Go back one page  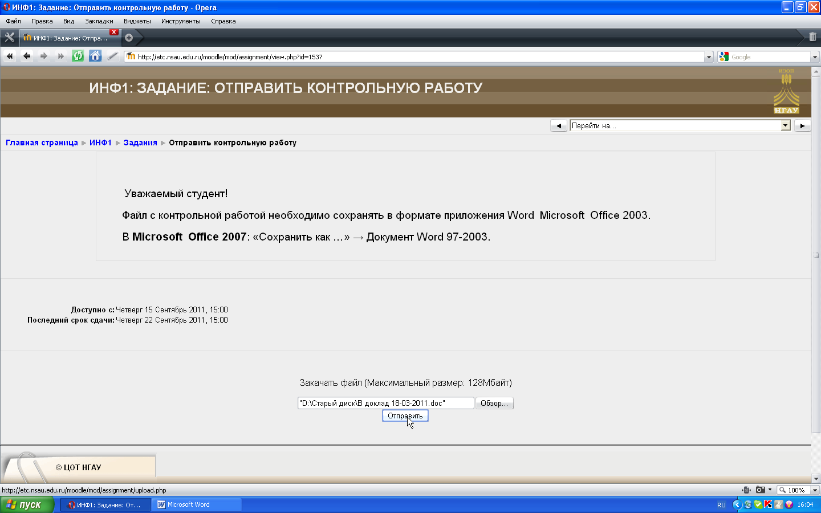pos(27,56)
